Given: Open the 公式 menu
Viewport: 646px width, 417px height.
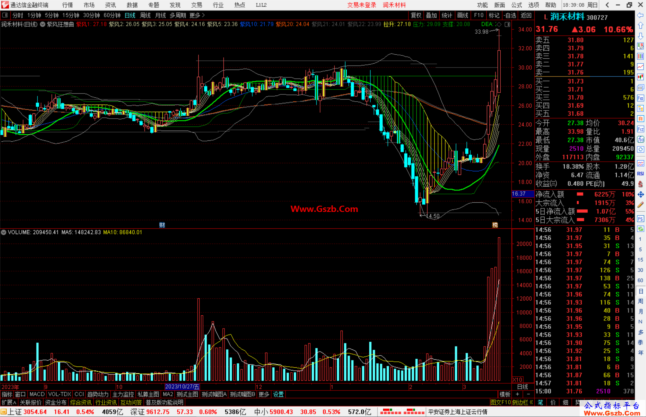Looking at the screenshot, I should (517, 5).
